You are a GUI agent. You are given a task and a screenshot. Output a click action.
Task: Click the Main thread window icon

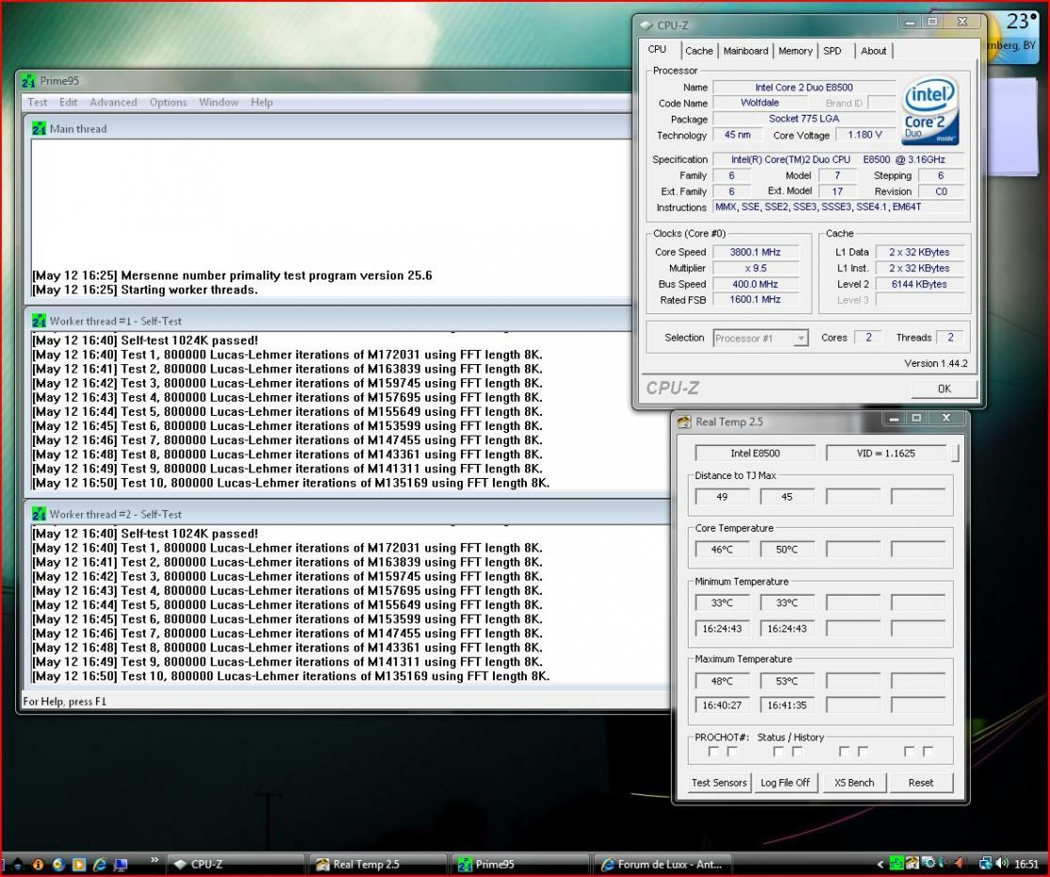39,129
